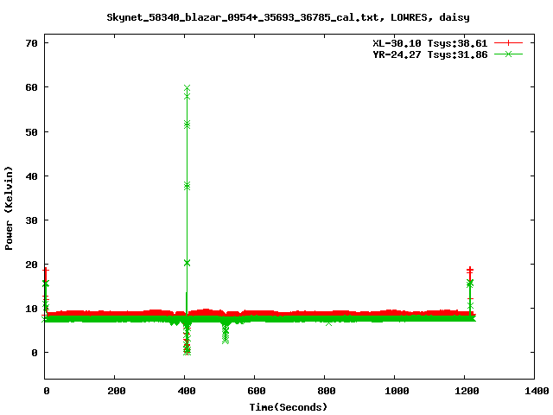
Task: Click the green spike peak at 60 Kelvin
Action: (187, 88)
